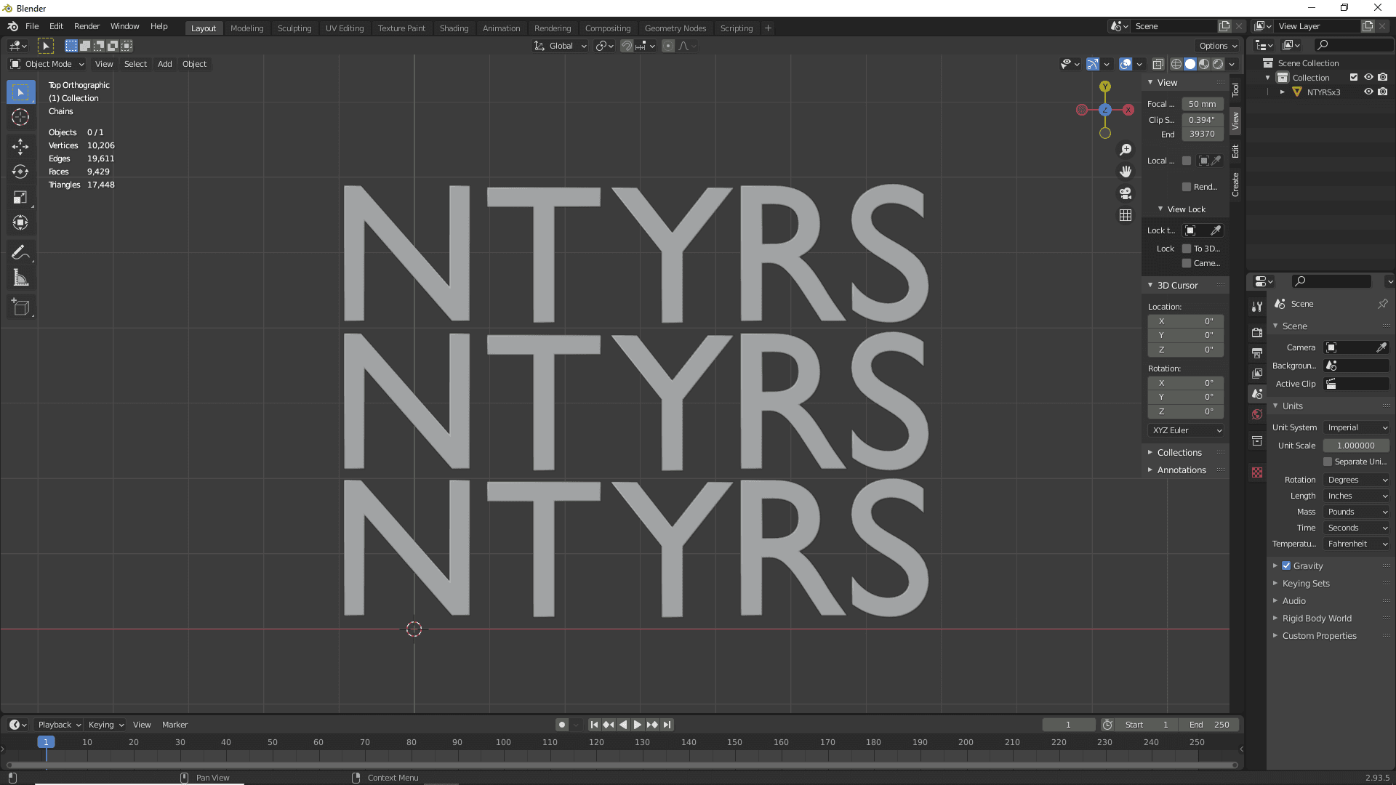Drag the Unit Scale input field
1396x785 pixels.
(x=1356, y=445)
